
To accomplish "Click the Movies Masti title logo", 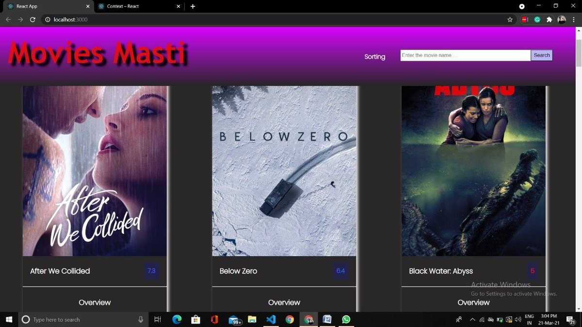I will click(x=98, y=54).
